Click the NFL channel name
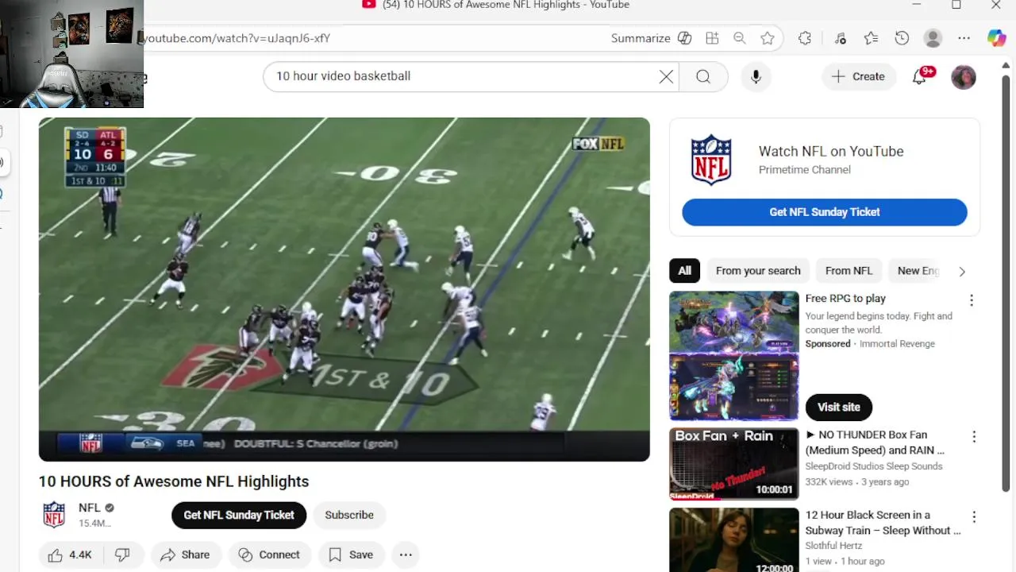The width and height of the screenshot is (1016, 572). [89, 508]
